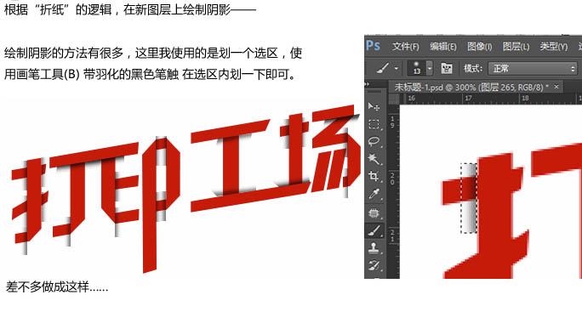Open the 文件(F) menu
Image resolution: width=582 pixels, height=312 pixels.
point(406,47)
